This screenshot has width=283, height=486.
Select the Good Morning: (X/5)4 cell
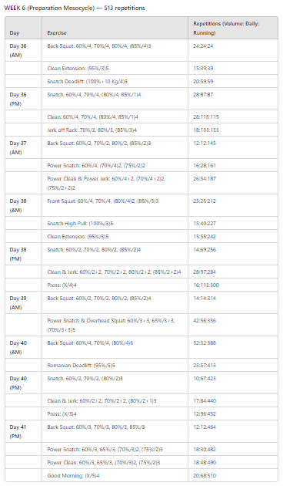(115, 475)
